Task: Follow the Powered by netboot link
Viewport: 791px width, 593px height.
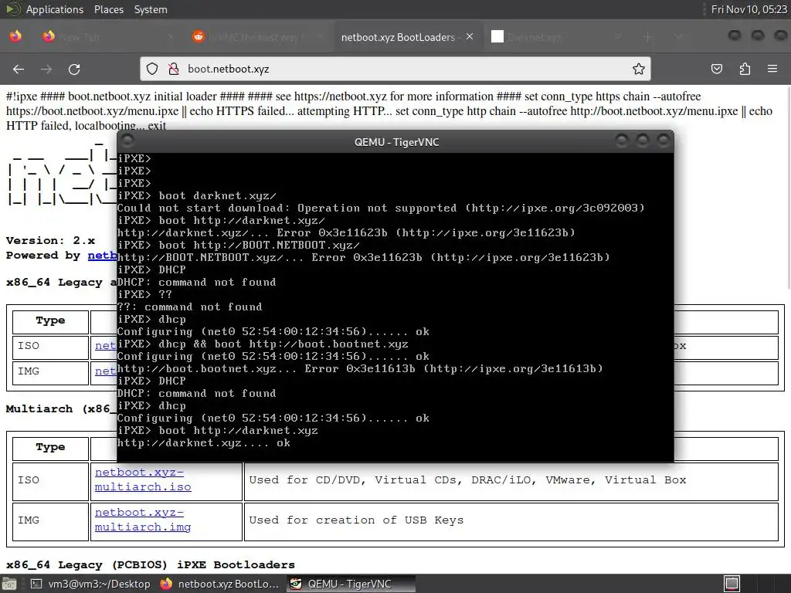Action: pos(103,255)
